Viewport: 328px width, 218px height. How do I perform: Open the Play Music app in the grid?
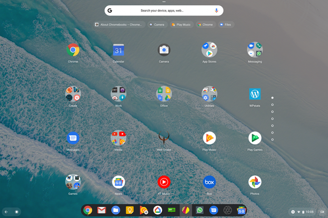[x=209, y=138]
